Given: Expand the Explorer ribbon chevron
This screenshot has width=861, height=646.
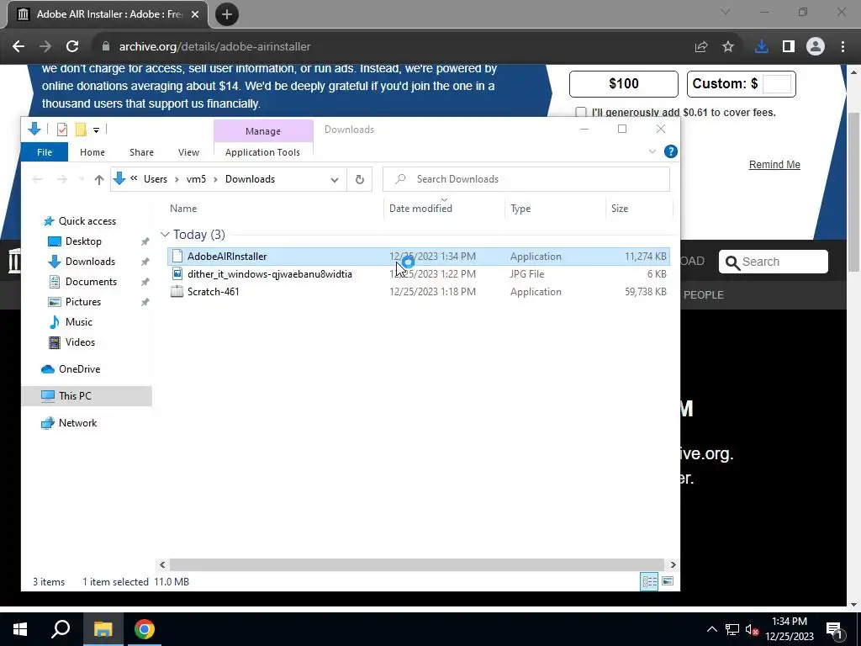Looking at the screenshot, I should coord(652,151).
